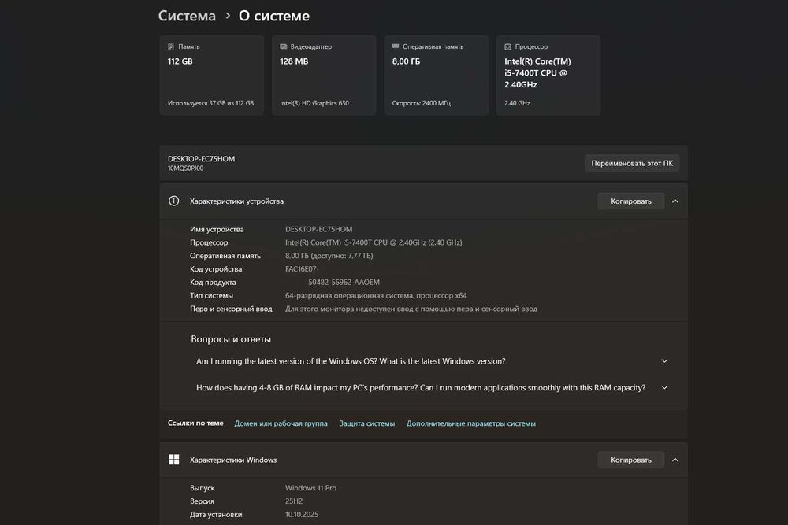Click Windows logo icon beside Характеристики Windows
788x525 pixels.
[x=174, y=460]
